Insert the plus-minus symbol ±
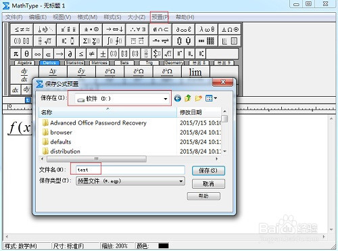338x251 pixels. click(x=103, y=54)
